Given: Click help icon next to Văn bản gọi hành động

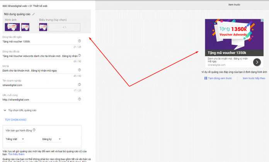Looking at the screenshot, I should 34,130.
